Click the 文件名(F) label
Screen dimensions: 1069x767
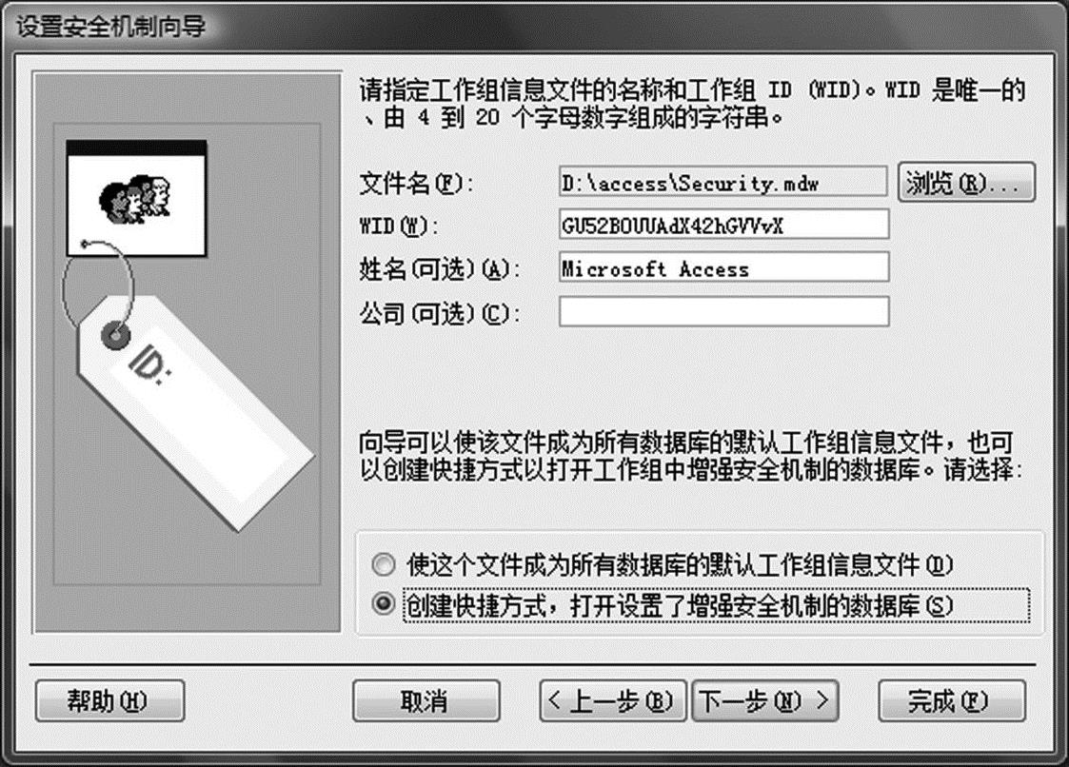click(417, 184)
